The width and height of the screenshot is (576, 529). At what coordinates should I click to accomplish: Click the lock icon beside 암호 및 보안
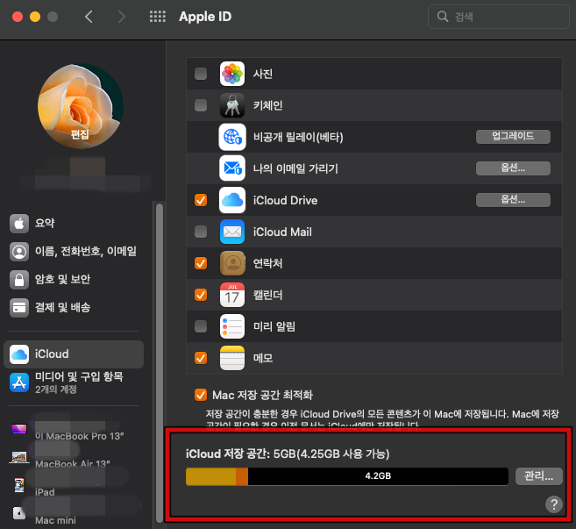coord(19,279)
